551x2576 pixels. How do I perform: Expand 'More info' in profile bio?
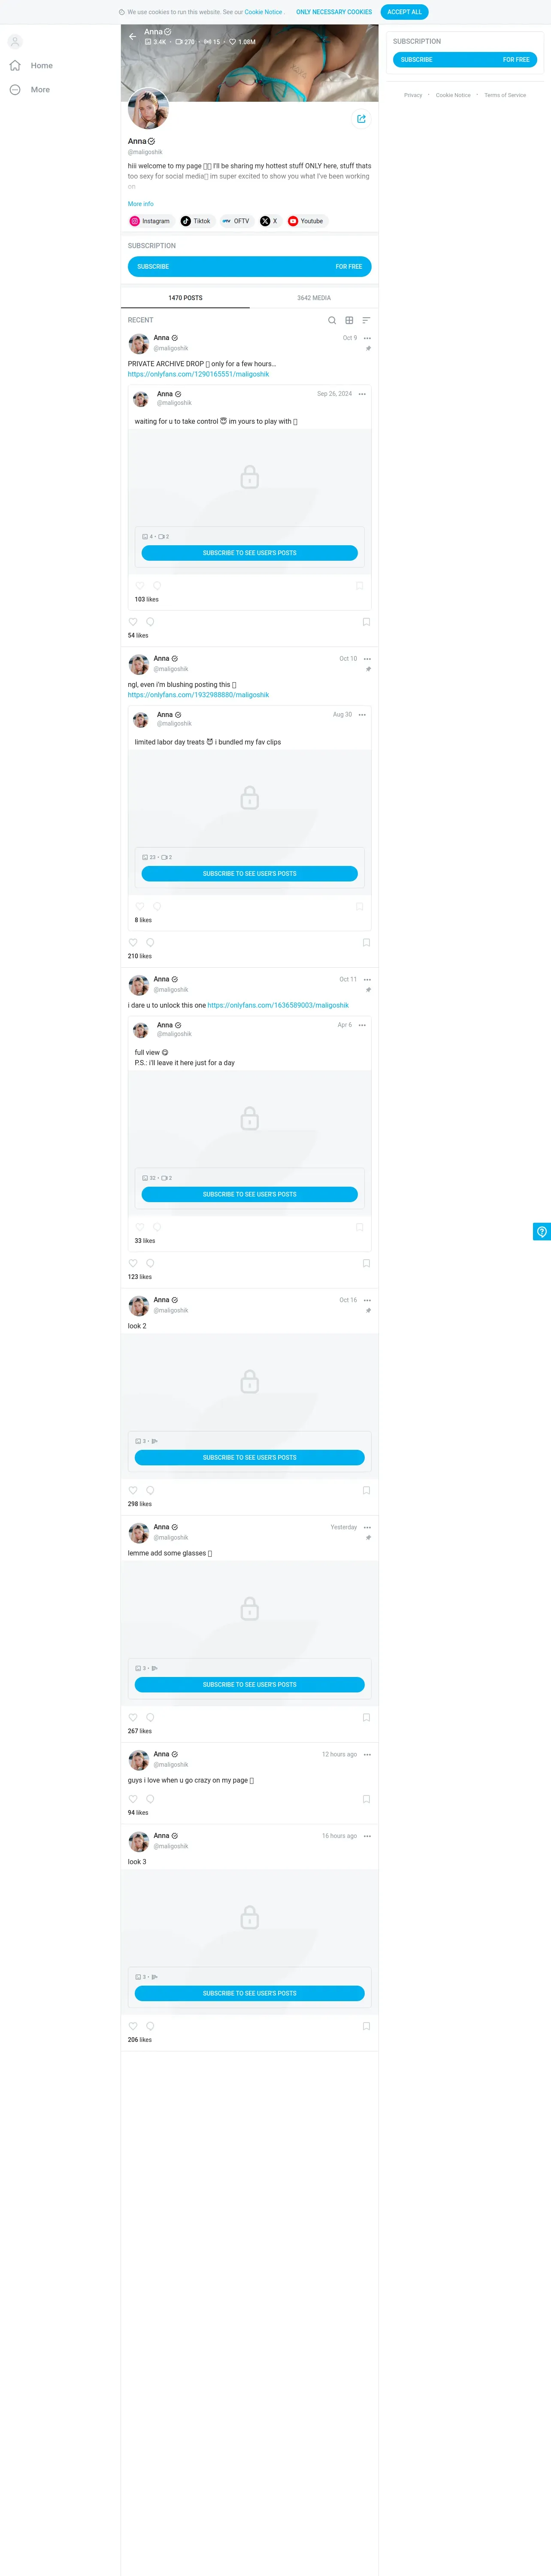[x=140, y=204]
